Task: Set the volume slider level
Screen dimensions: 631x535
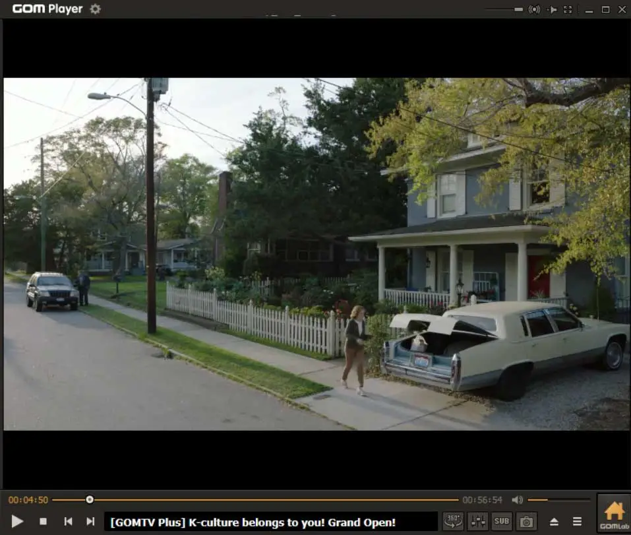Action: (558, 500)
